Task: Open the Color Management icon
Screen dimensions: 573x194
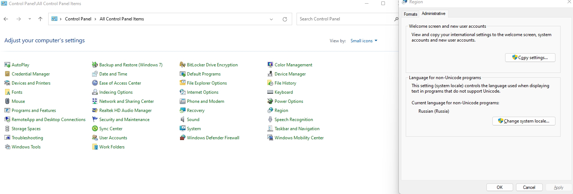Action: tap(270, 65)
